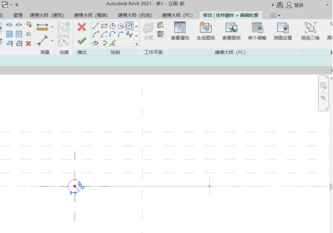Click 单个调整 button

[x=257, y=31]
